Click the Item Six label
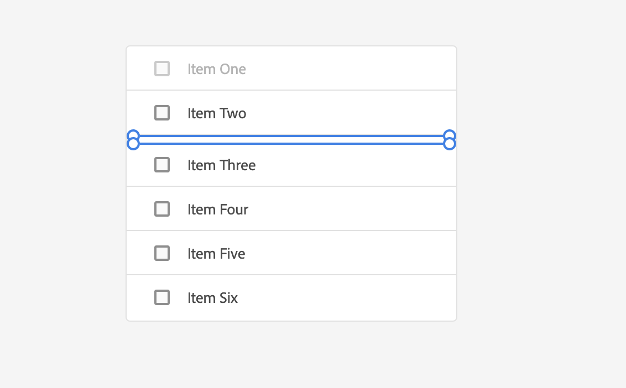Image resolution: width=626 pixels, height=388 pixels. tap(212, 298)
